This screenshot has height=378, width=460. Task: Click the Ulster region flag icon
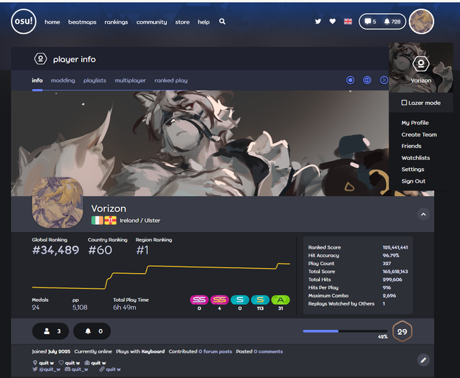[110, 220]
